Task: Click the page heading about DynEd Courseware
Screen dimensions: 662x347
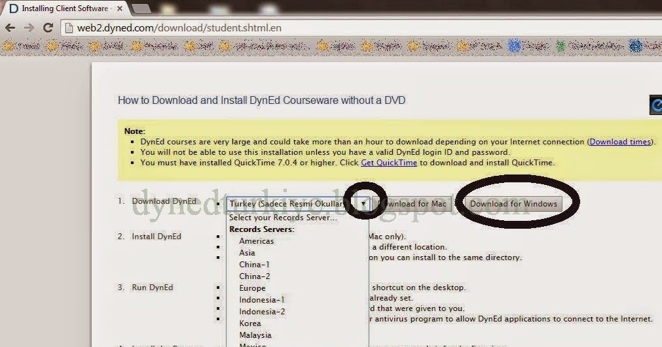Action: tap(262, 100)
